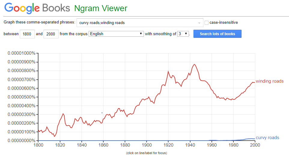Focus the winding roads line label

[269, 81]
